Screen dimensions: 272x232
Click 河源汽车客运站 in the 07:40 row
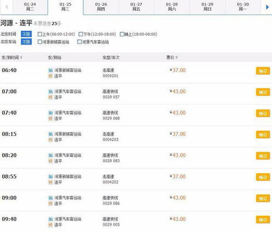click(68, 113)
